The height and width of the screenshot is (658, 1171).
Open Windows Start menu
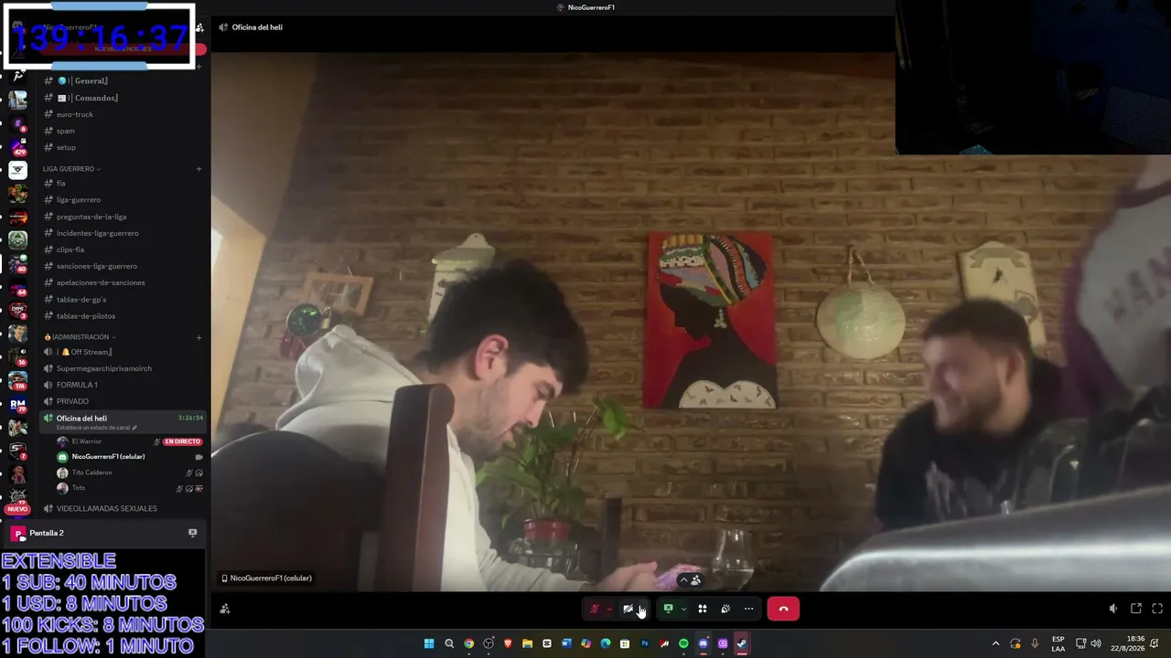click(x=429, y=643)
